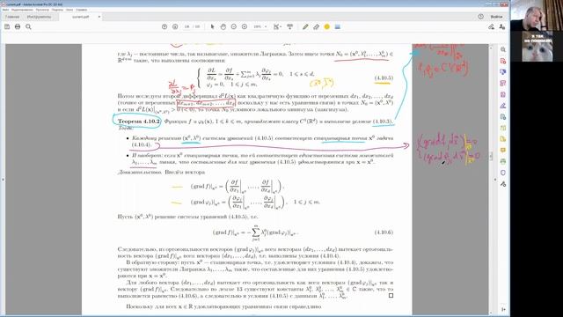Select the pencil drawing tool
This screenshot has width=563, height=317.
(305, 26)
